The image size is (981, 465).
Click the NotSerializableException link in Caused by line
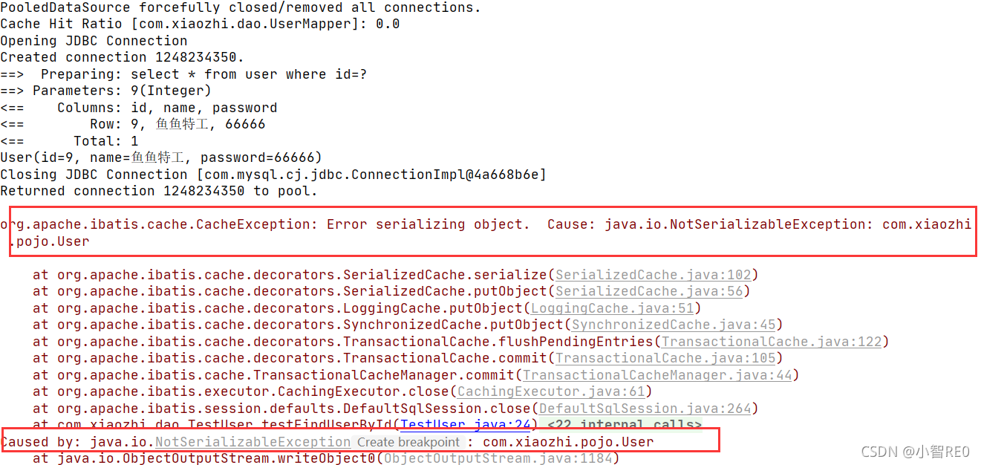(252, 442)
